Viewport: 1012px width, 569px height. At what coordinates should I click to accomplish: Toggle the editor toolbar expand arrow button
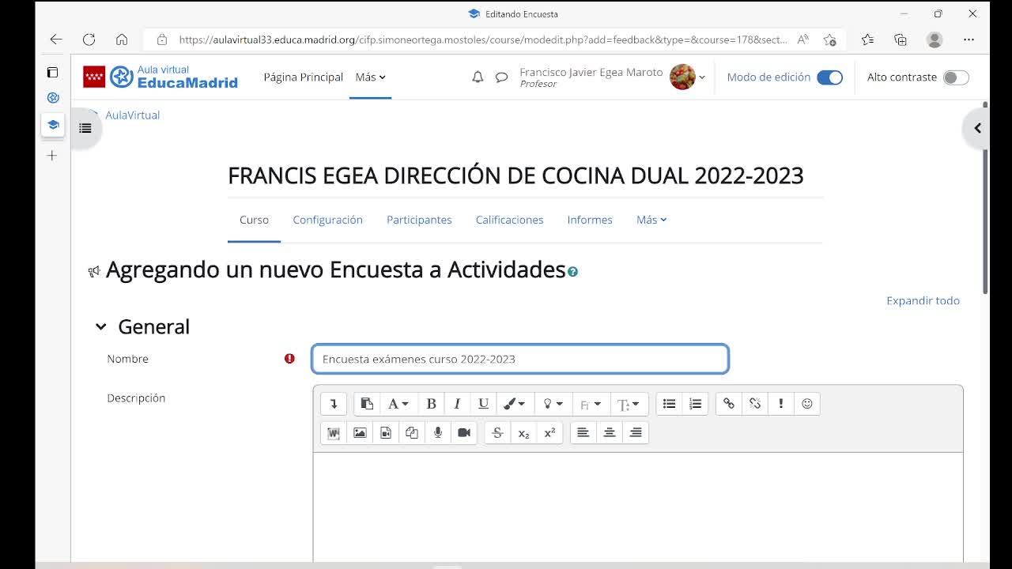pyautogui.click(x=334, y=404)
